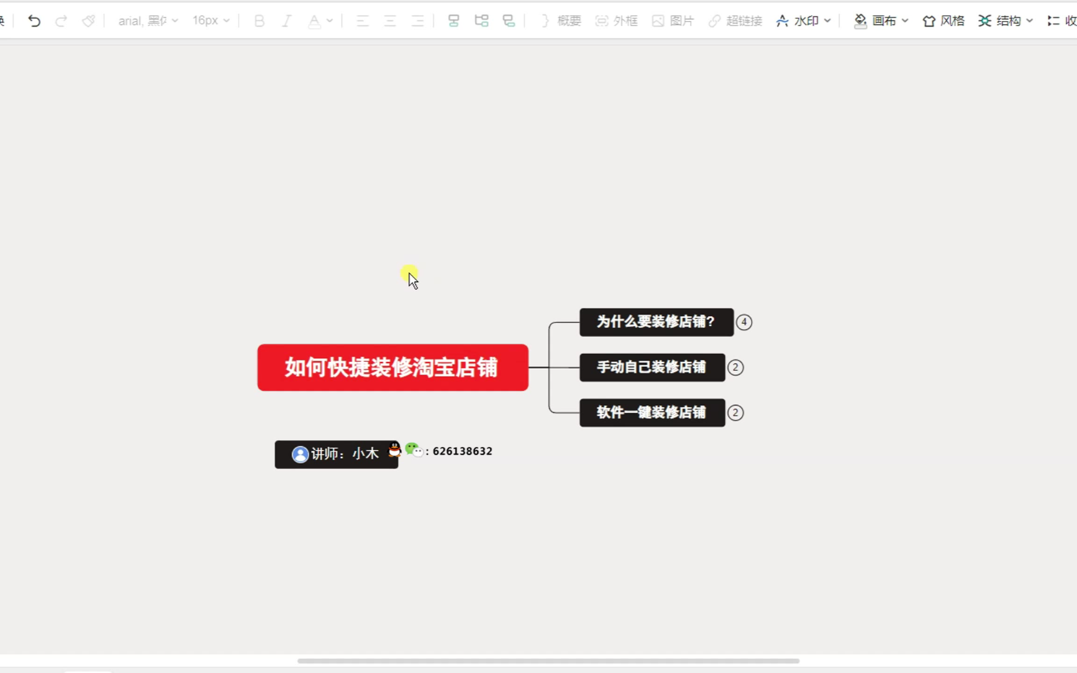1077x673 pixels.
Task: Click the undo arrow icon
Action: click(34, 21)
